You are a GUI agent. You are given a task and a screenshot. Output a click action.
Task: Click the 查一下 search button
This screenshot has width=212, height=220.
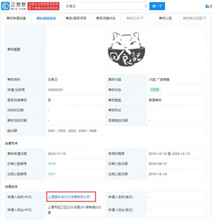click(157, 6)
